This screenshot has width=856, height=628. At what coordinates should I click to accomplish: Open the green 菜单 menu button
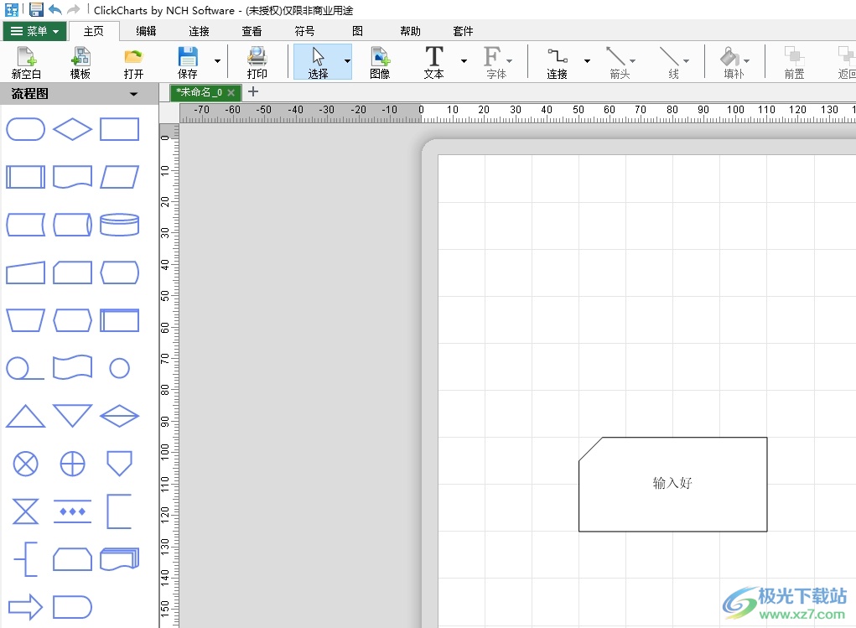(34, 31)
